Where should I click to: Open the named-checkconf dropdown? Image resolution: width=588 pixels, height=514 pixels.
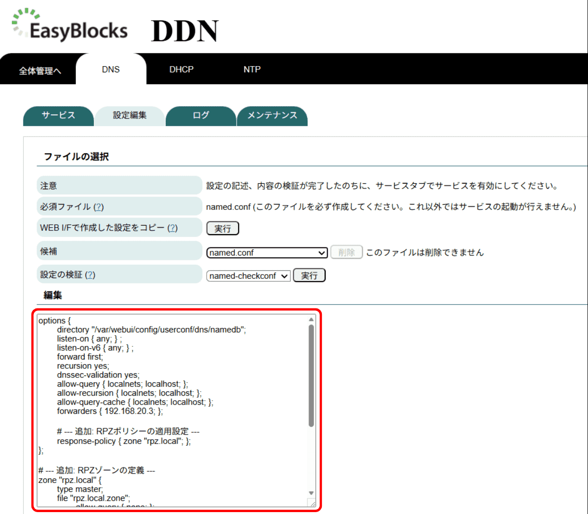click(x=249, y=276)
